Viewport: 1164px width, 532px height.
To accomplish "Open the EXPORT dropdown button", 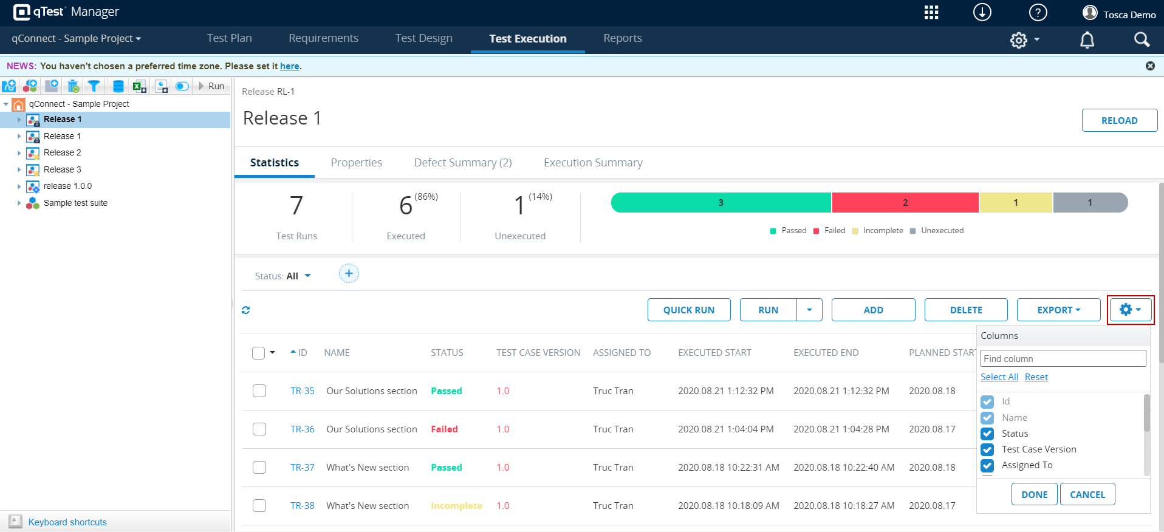I will [x=1058, y=310].
